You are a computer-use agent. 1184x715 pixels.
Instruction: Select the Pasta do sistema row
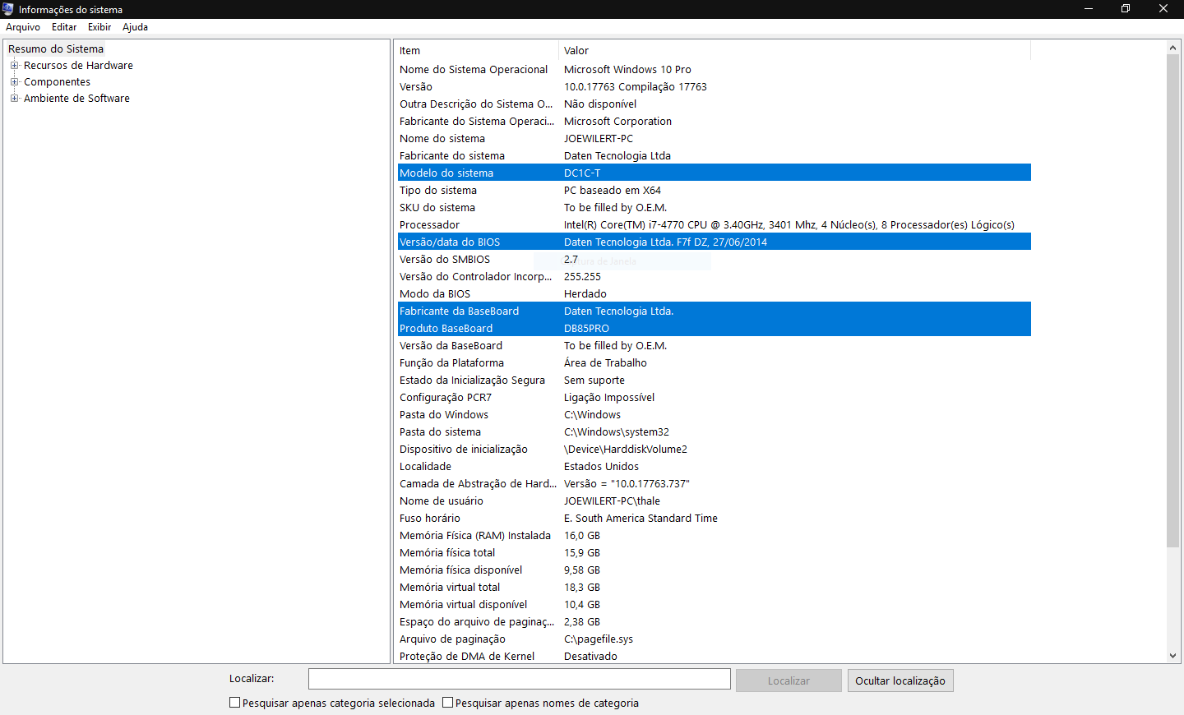coord(714,432)
